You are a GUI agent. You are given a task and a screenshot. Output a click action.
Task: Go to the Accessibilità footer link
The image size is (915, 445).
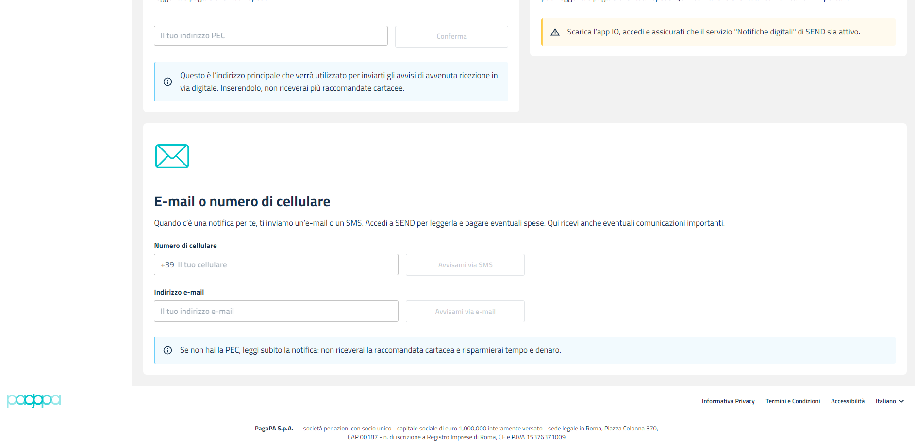point(848,401)
